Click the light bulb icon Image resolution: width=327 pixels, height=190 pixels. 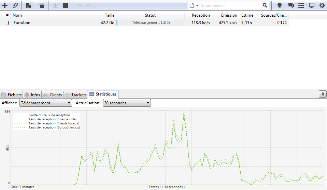tap(280, 5)
